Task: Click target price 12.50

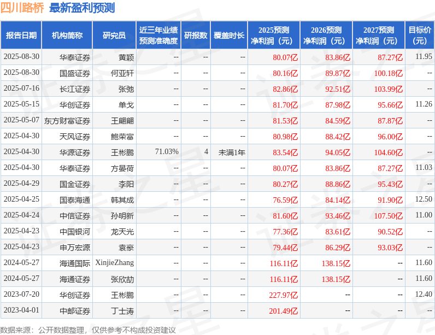Action: [424, 199]
